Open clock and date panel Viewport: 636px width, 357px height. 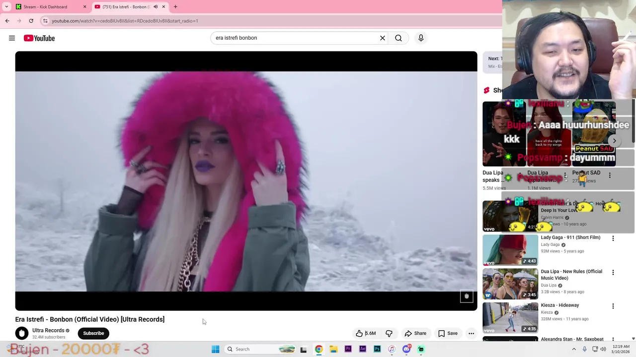coord(621,349)
